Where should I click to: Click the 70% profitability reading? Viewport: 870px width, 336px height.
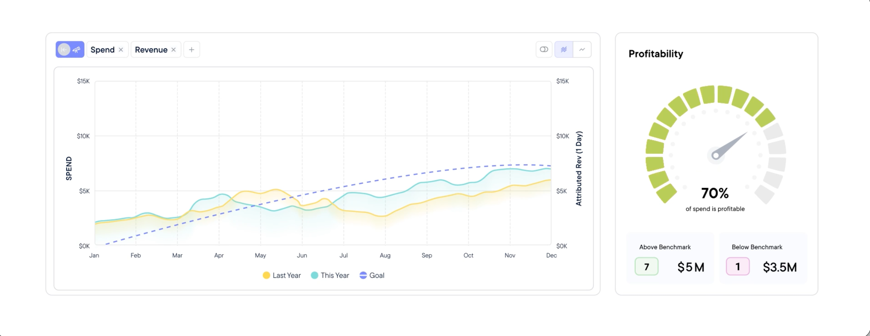(715, 193)
